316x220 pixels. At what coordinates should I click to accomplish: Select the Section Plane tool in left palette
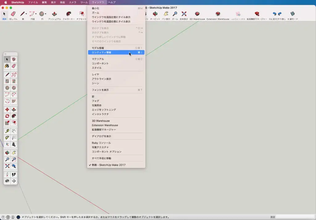(x=14, y=181)
